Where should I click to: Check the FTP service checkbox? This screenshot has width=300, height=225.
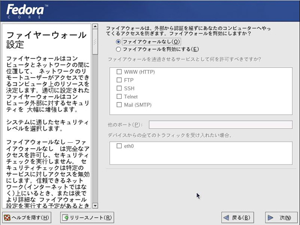119,80
